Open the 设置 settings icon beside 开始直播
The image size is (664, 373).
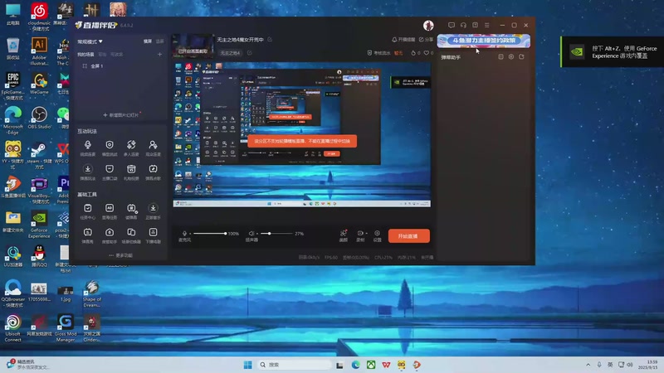point(377,234)
